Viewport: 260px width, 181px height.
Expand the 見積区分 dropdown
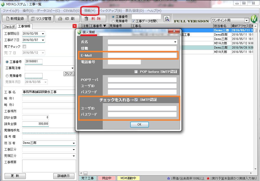(x=74, y=156)
